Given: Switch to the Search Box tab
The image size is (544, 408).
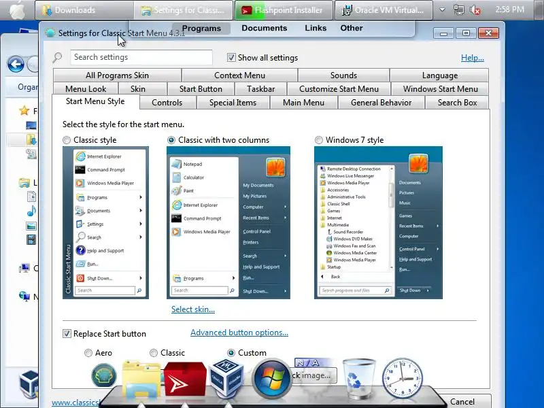Looking at the screenshot, I should pos(457,103).
